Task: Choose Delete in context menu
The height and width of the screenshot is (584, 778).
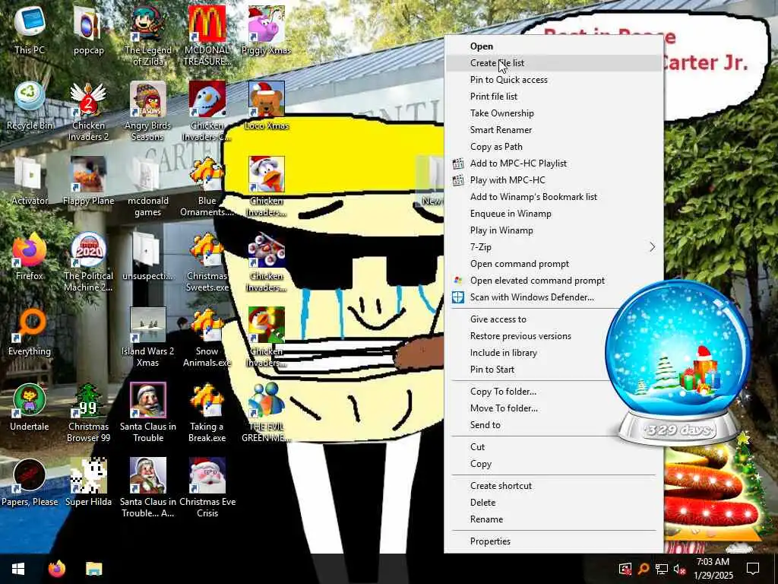Action: click(554, 503)
